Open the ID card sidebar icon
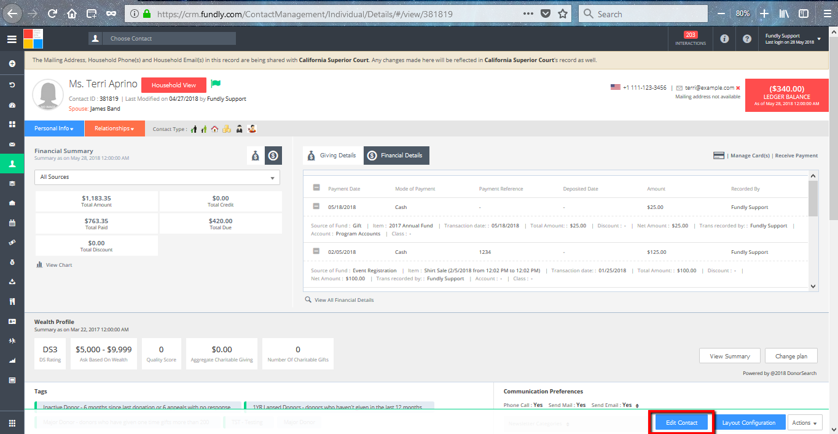 (12, 322)
